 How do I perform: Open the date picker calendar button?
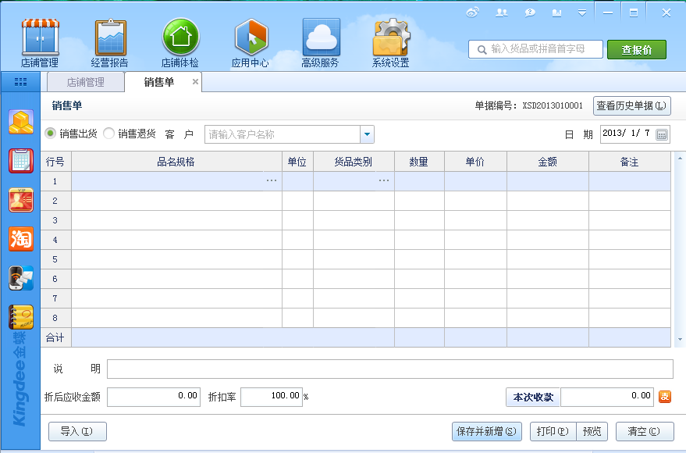pos(662,134)
